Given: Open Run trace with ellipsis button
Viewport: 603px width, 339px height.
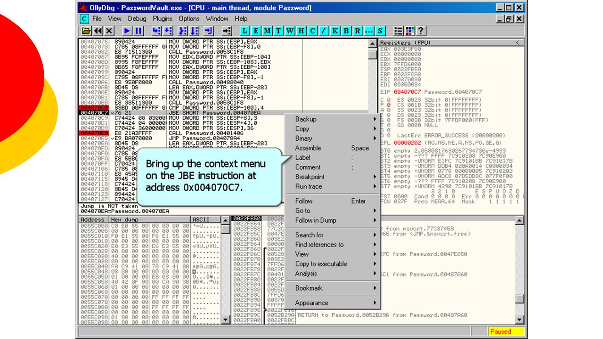Looking at the screenshot, I should (x=369, y=31).
